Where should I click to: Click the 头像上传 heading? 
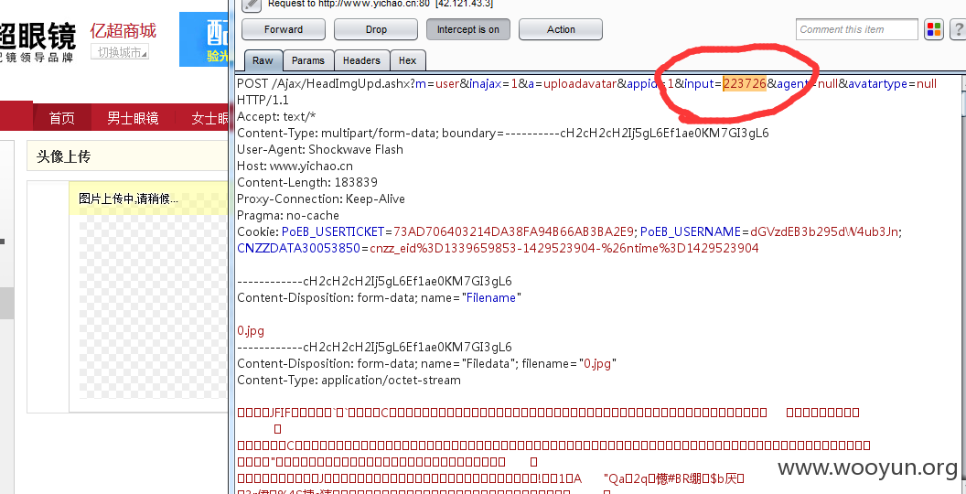pyautogui.click(x=63, y=157)
